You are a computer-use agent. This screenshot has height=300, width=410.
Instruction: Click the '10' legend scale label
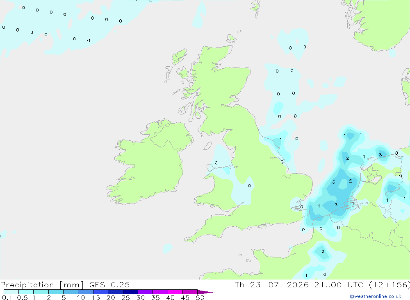click(x=81, y=298)
